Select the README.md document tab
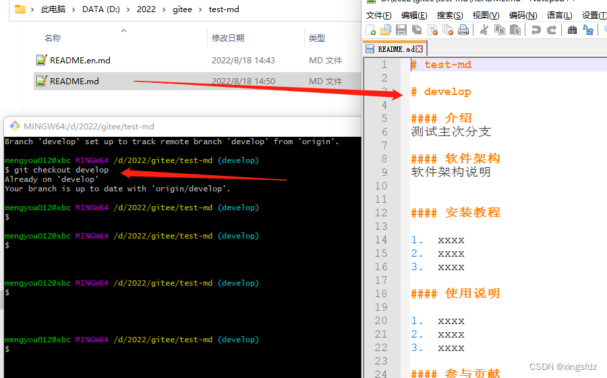The image size is (607, 378). 395,49
